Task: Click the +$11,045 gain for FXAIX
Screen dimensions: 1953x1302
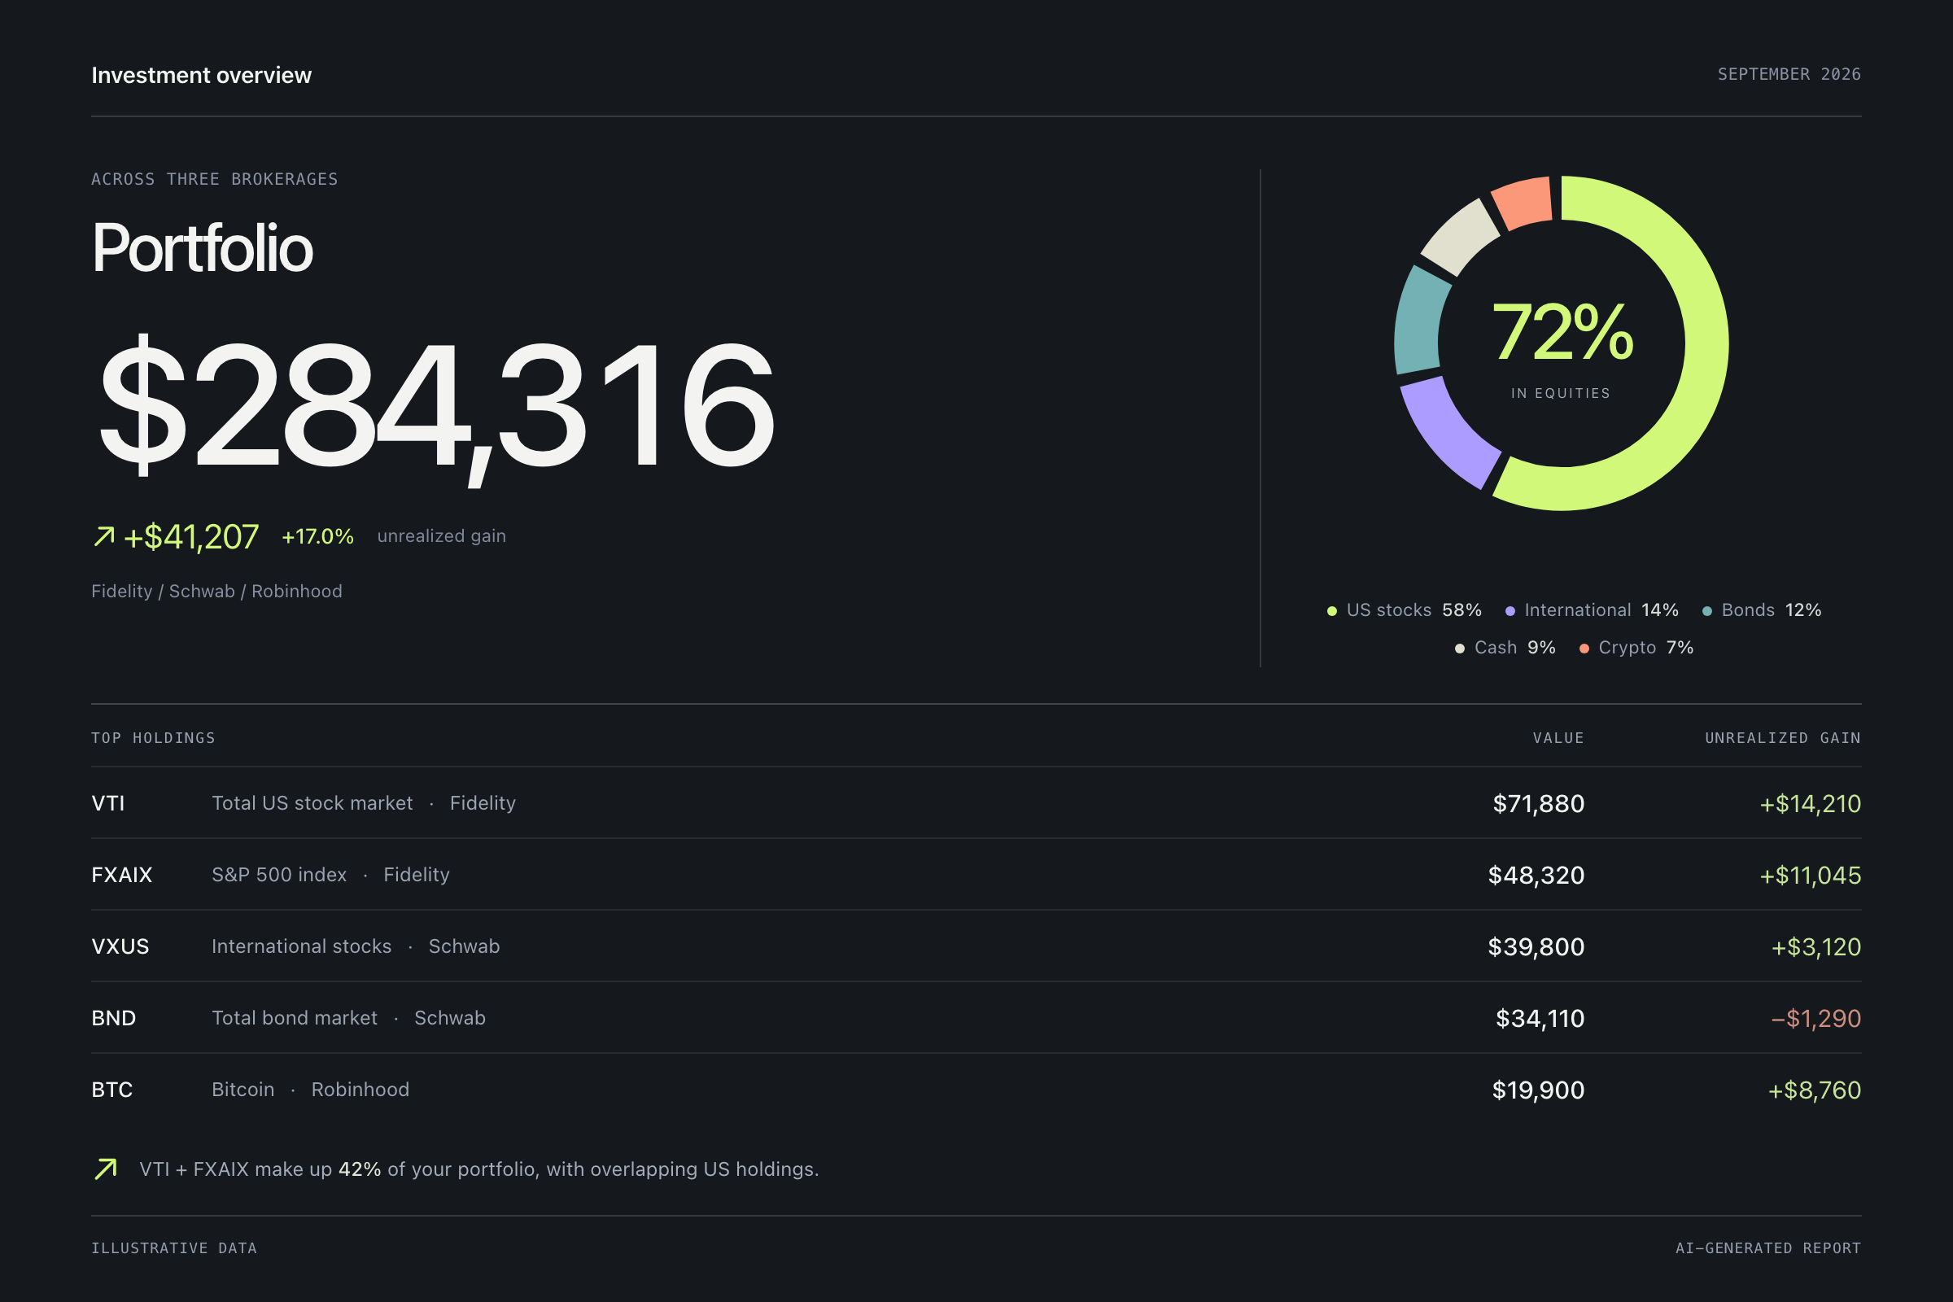Action: pos(1810,876)
